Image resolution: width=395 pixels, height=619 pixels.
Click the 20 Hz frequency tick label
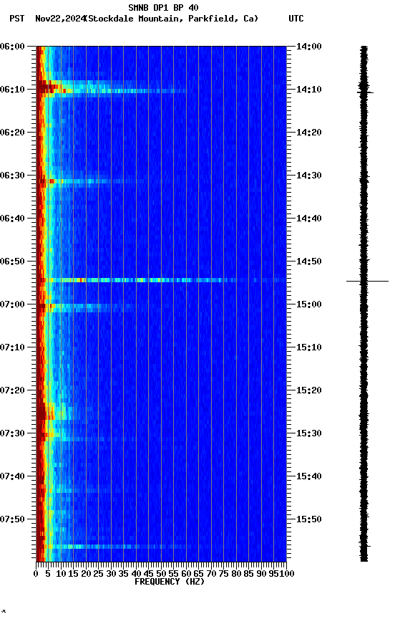coord(86,575)
